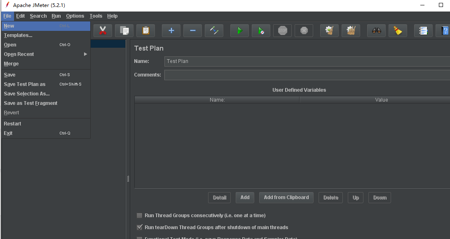Open the Edit menu

pos(20,16)
